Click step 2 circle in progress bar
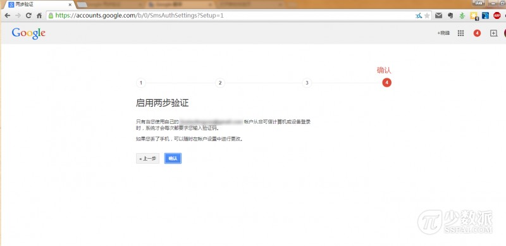This screenshot has width=506, height=246. tap(219, 83)
